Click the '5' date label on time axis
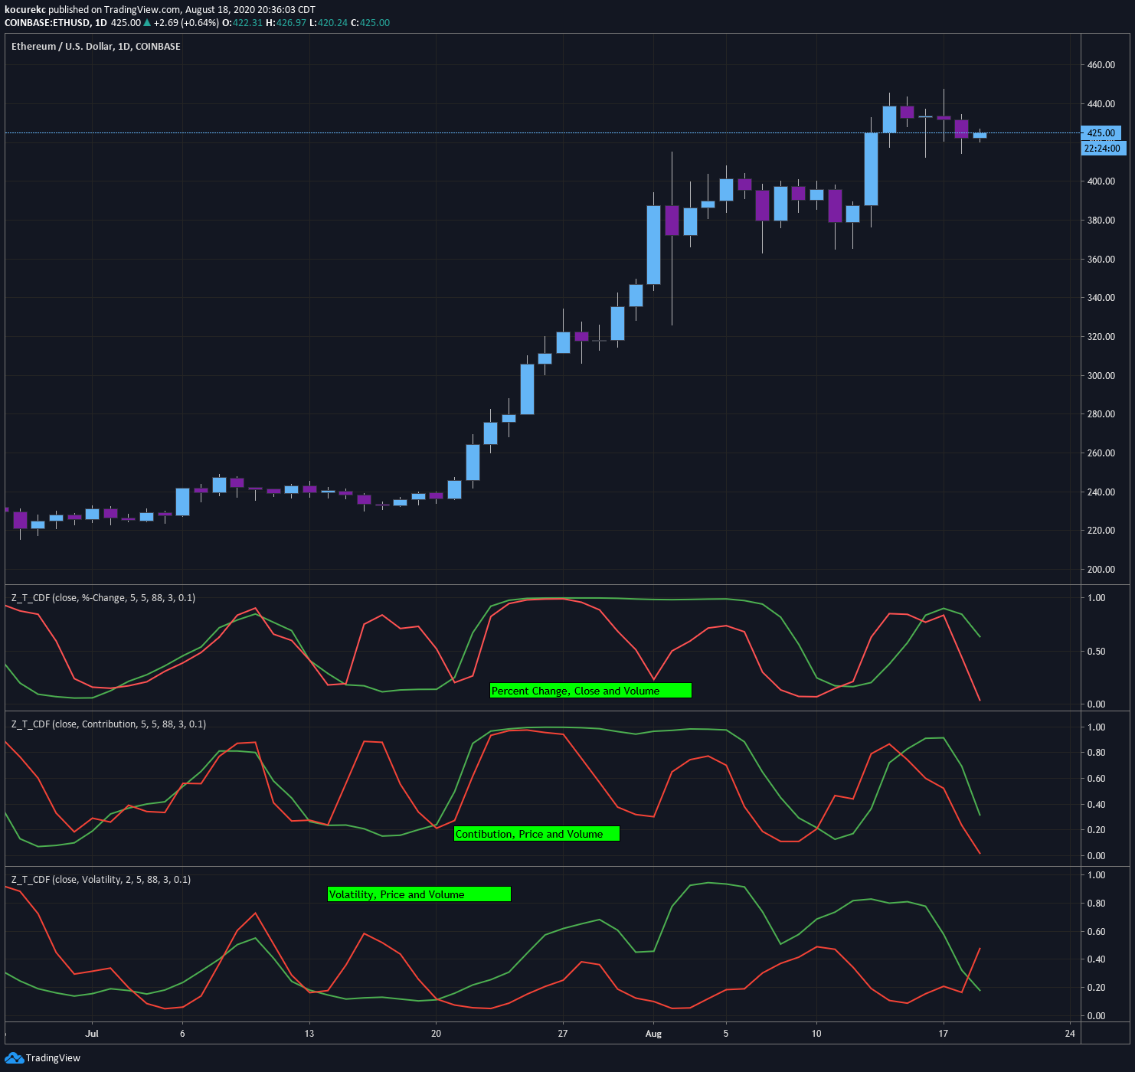The height and width of the screenshot is (1072, 1135). [x=726, y=1034]
